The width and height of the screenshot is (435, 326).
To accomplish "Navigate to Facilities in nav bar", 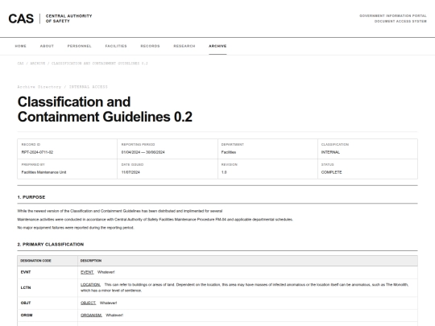I will (116, 46).
